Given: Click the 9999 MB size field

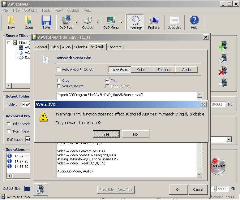Looking at the screenshot, I should pyautogui.click(x=222, y=189).
